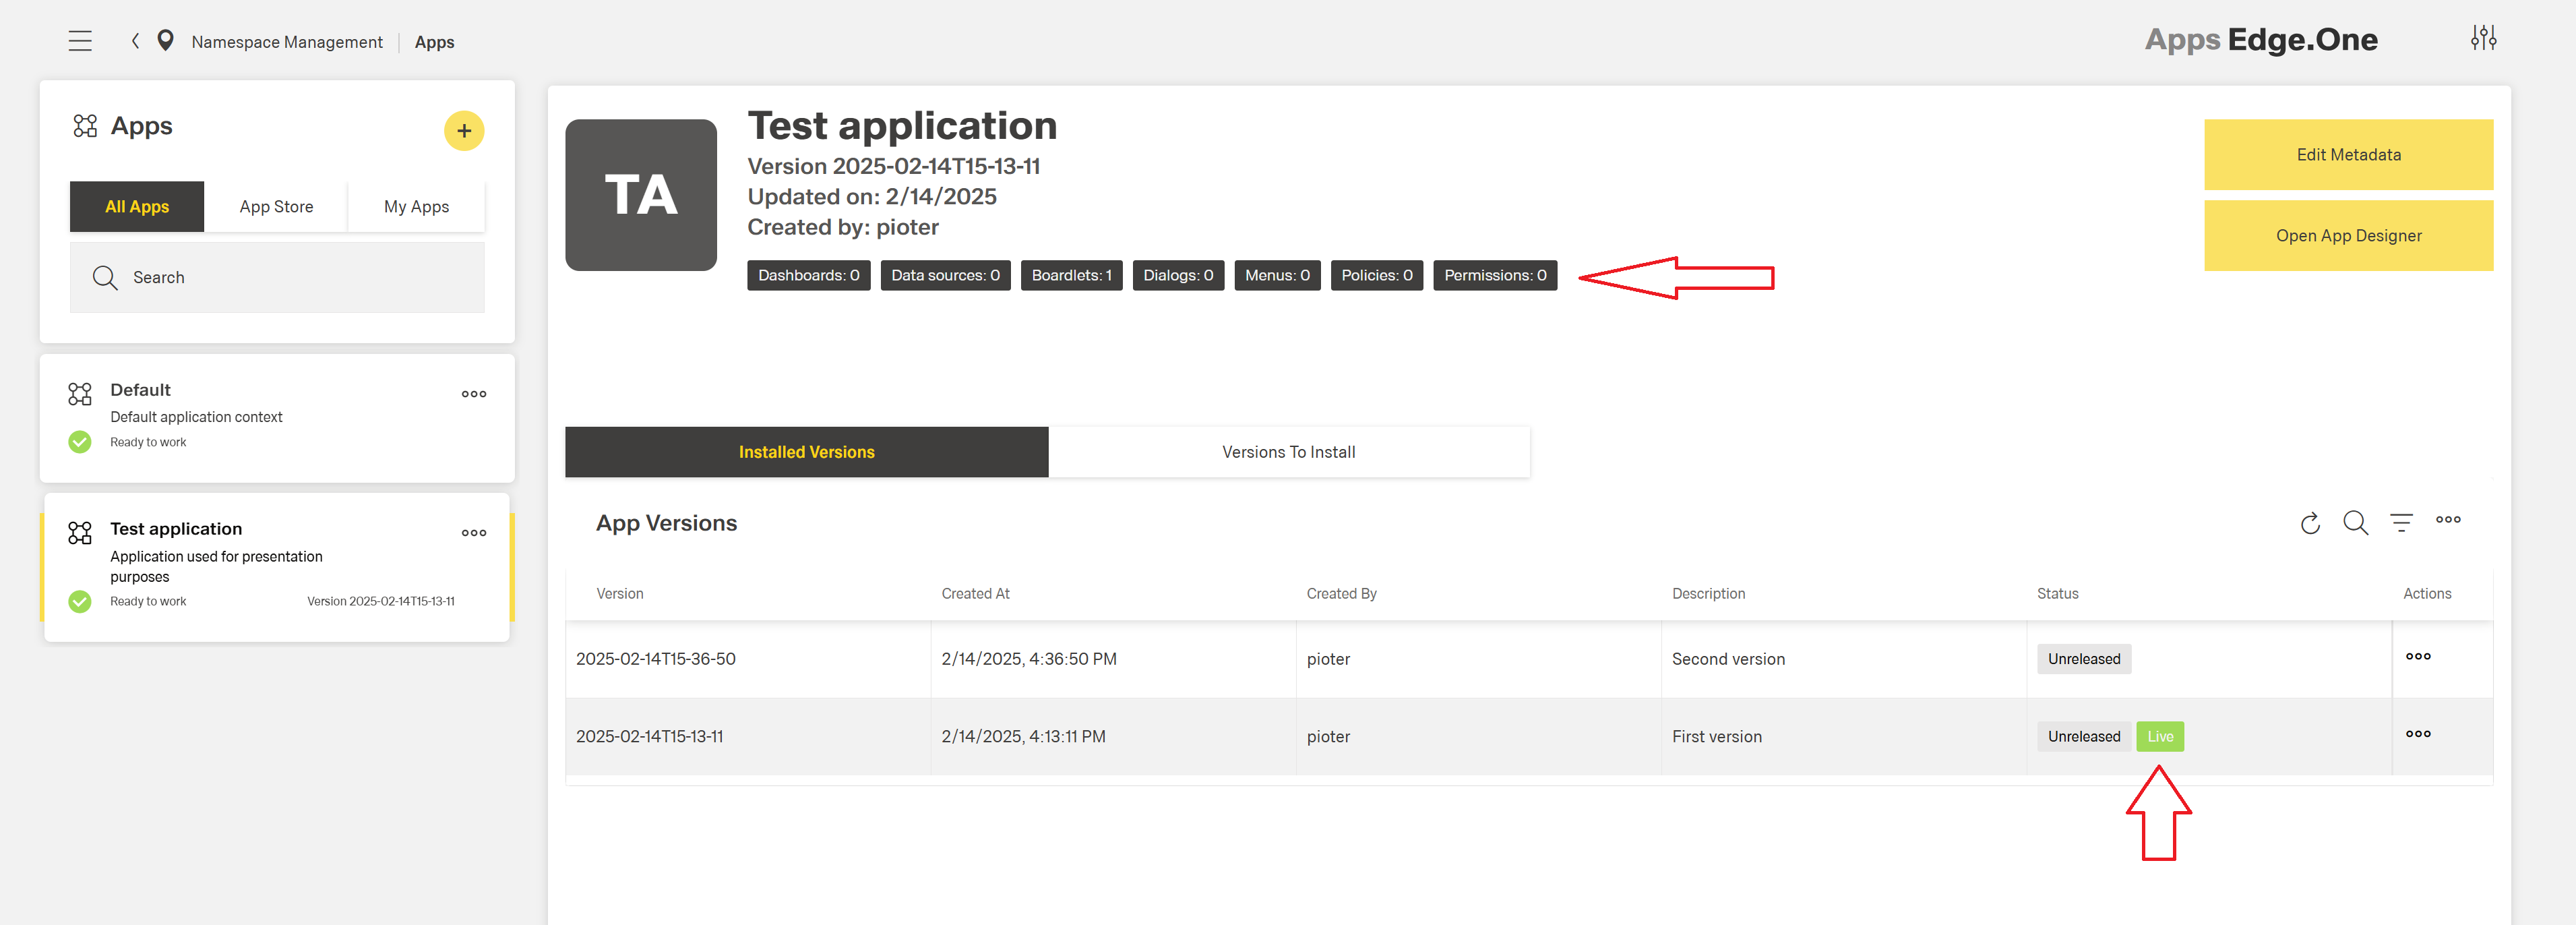The width and height of the screenshot is (2576, 925).
Task: Switch to the App Store tab
Action: point(276,206)
